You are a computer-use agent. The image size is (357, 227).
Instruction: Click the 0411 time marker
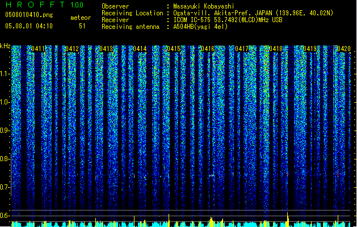point(38,49)
